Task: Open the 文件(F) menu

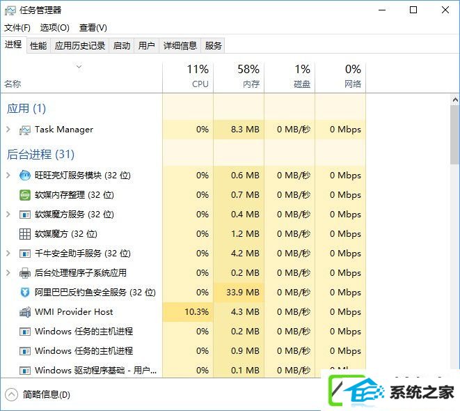Action: tap(17, 28)
